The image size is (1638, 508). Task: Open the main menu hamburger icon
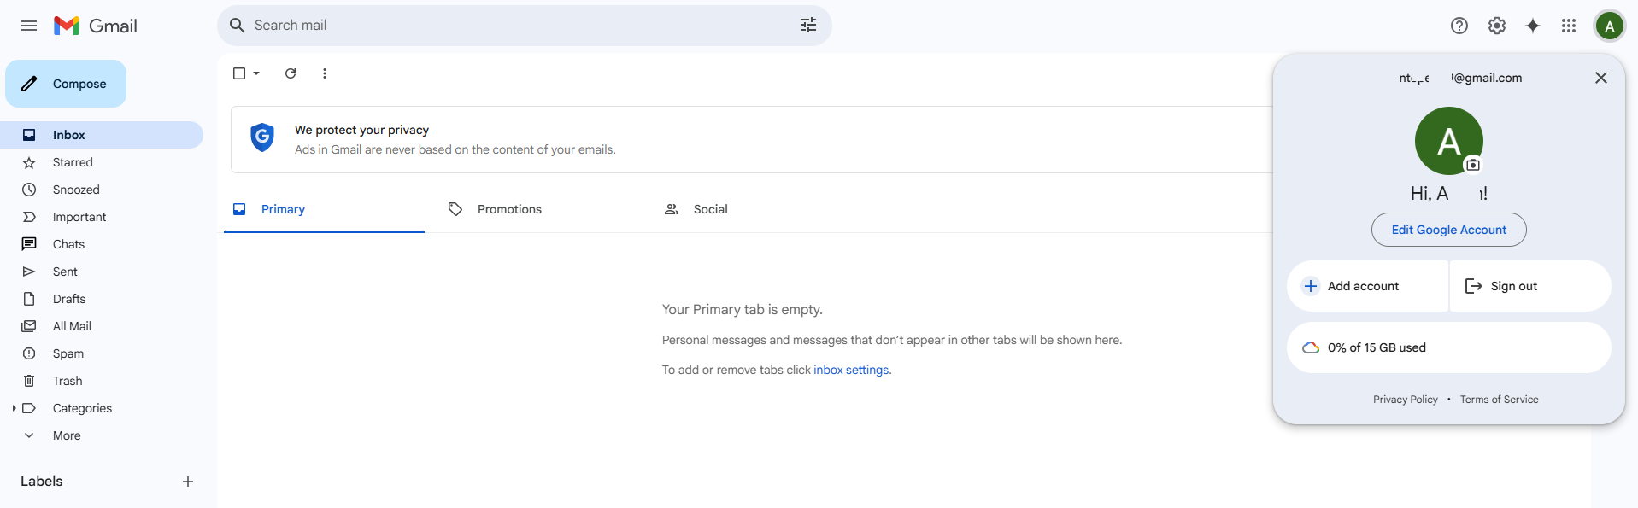click(29, 26)
